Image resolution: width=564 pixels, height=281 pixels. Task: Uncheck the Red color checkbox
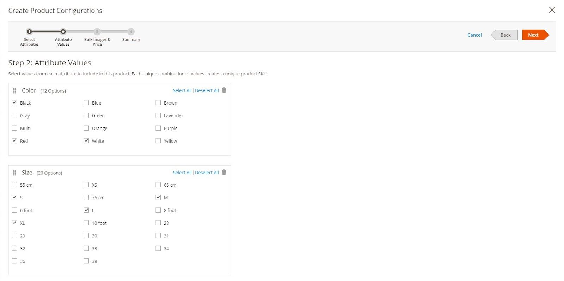tap(14, 141)
